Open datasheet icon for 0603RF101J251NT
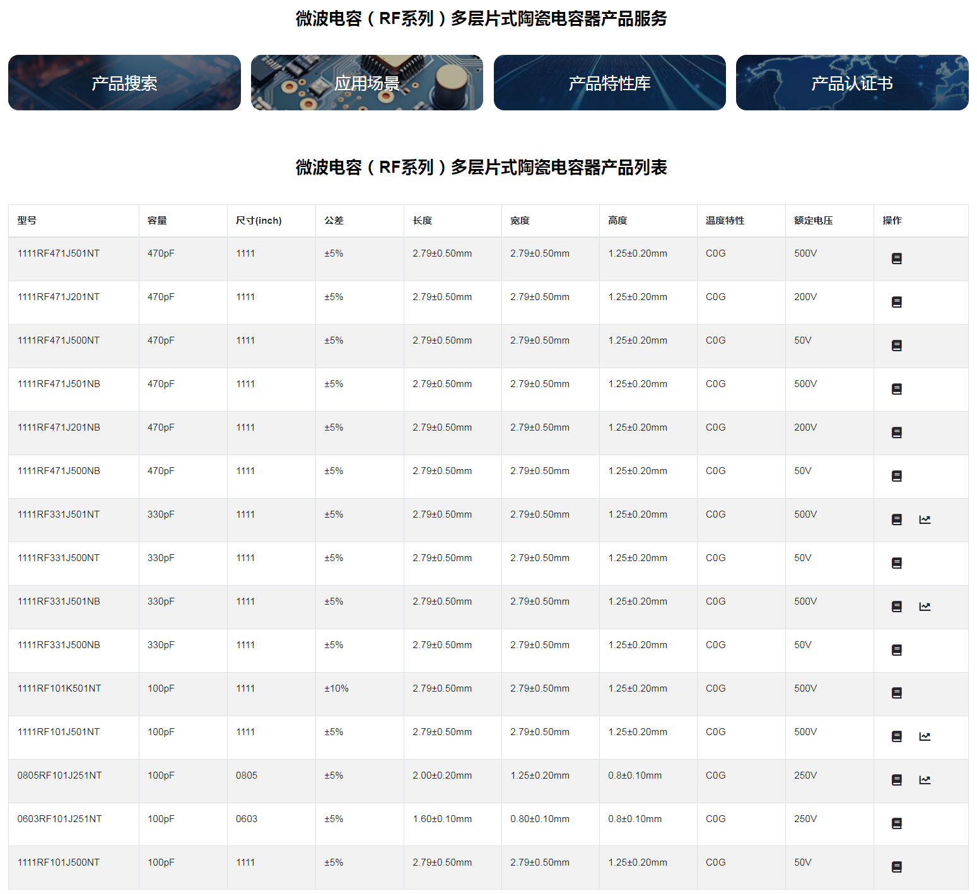The width and height of the screenshot is (977, 894). point(896,823)
